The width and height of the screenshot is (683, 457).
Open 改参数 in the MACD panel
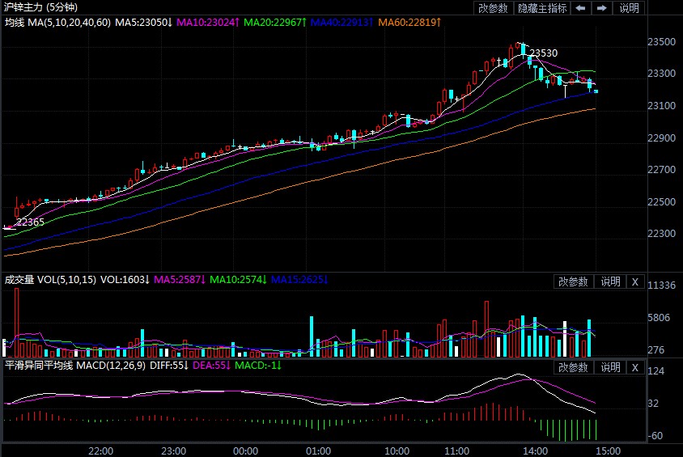click(x=573, y=367)
